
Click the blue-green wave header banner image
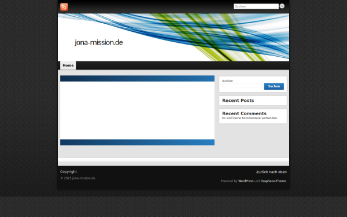(173, 37)
